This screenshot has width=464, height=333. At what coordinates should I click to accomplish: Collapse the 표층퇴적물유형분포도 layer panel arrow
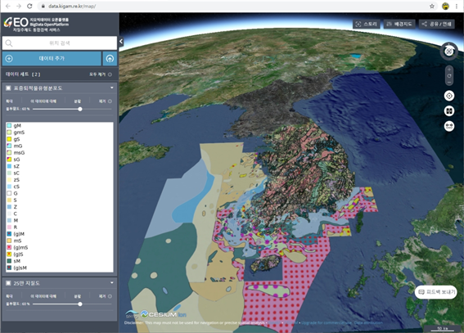pyautogui.click(x=112, y=88)
